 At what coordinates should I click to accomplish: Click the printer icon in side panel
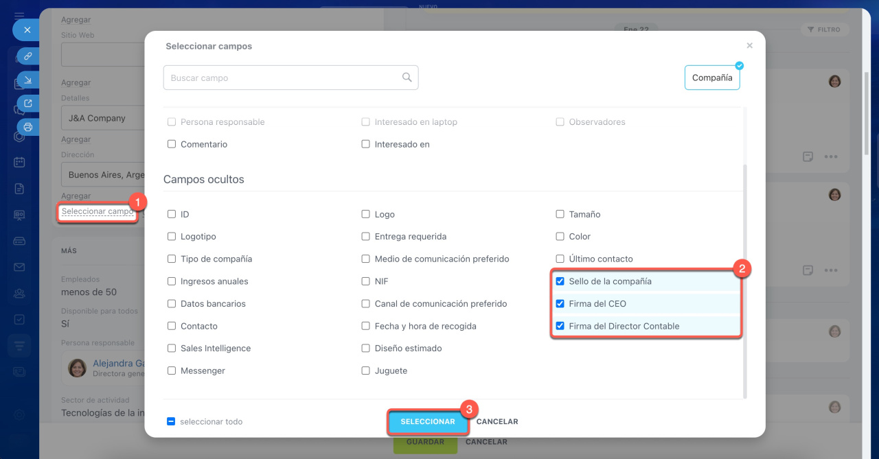pyautogui.click(x=28, y=126)
